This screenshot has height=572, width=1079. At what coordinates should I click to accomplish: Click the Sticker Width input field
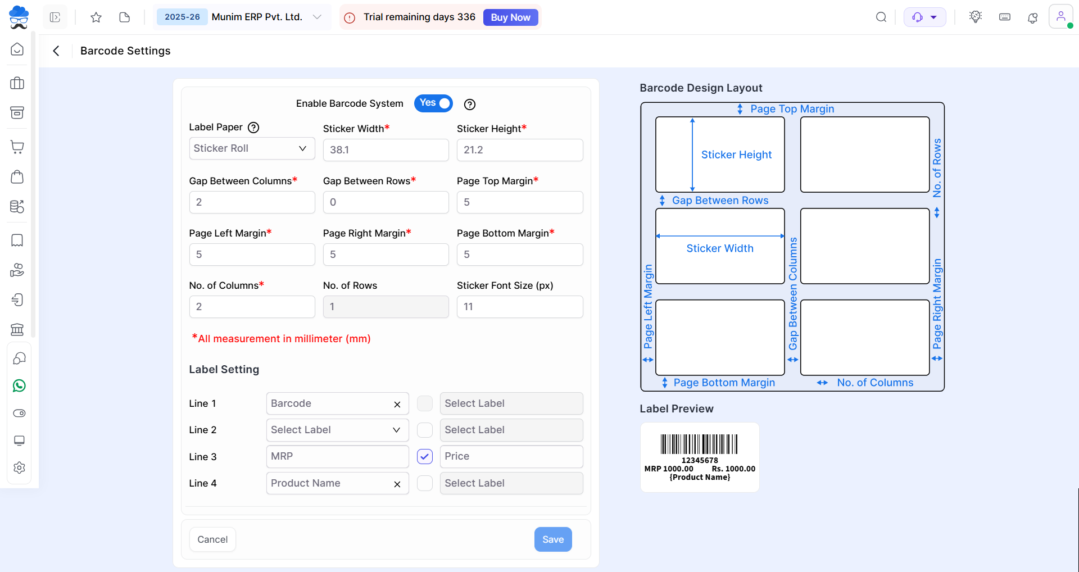point(386,150)
